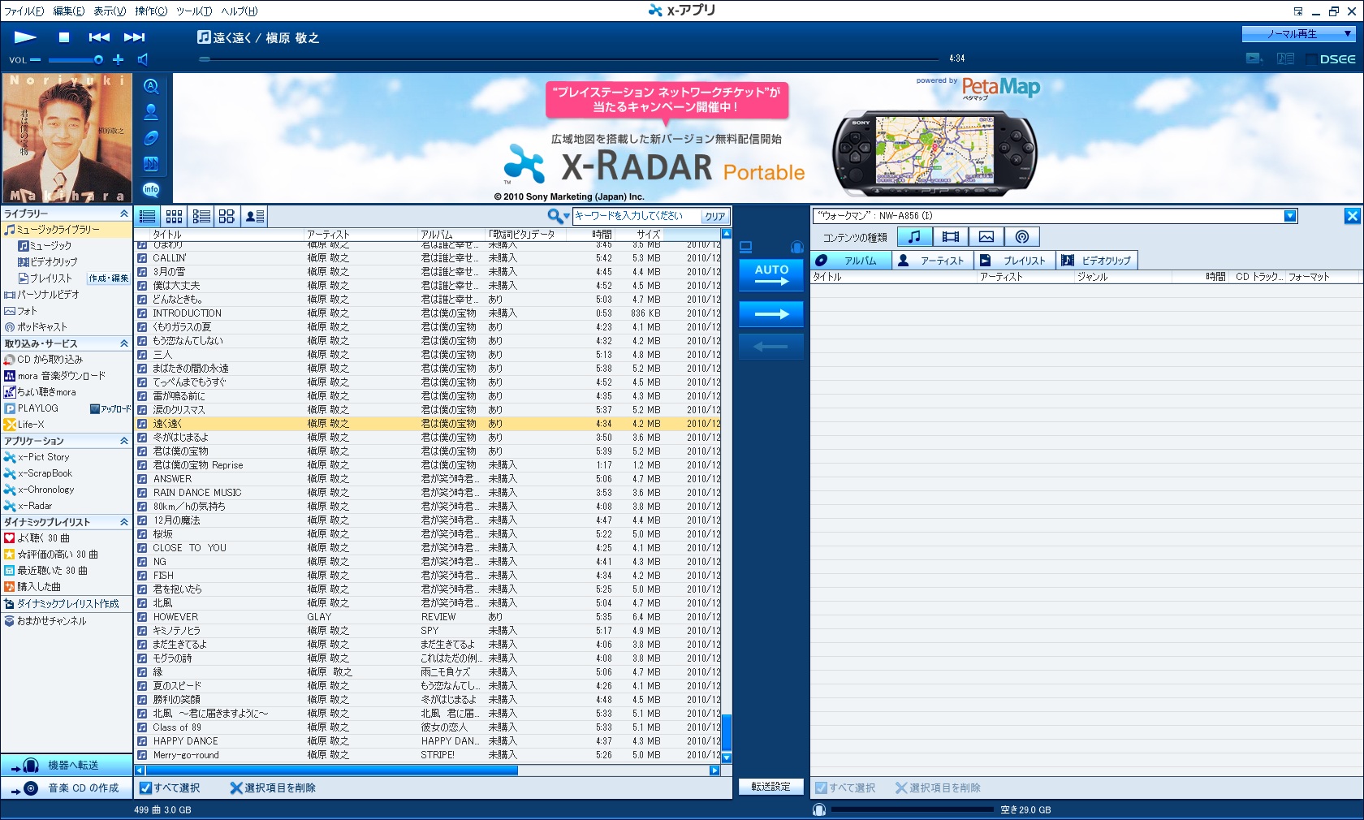Image resolution: width=1364 pixels, height=820 pixels.
Task: Select podcast content type icon
Action: coord(1022,237)
